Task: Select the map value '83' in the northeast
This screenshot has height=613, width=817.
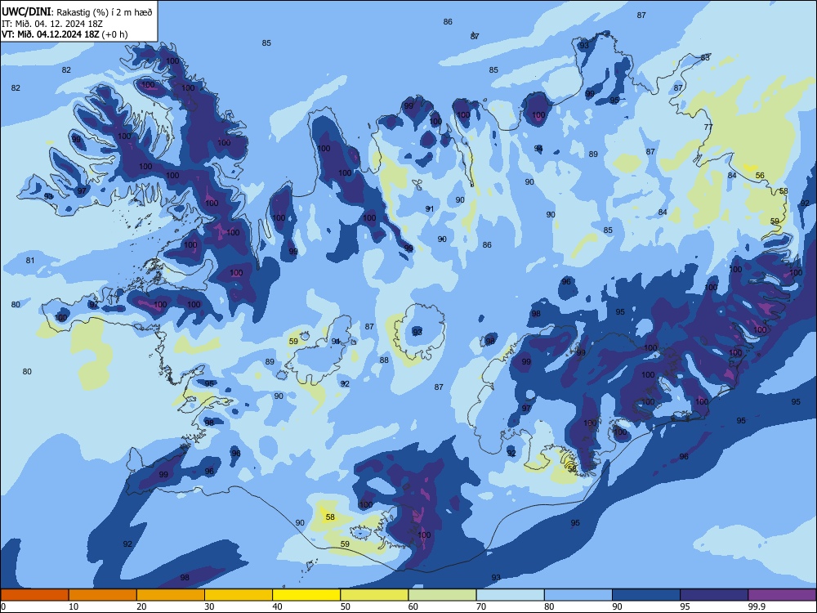Action: (705, 57)
